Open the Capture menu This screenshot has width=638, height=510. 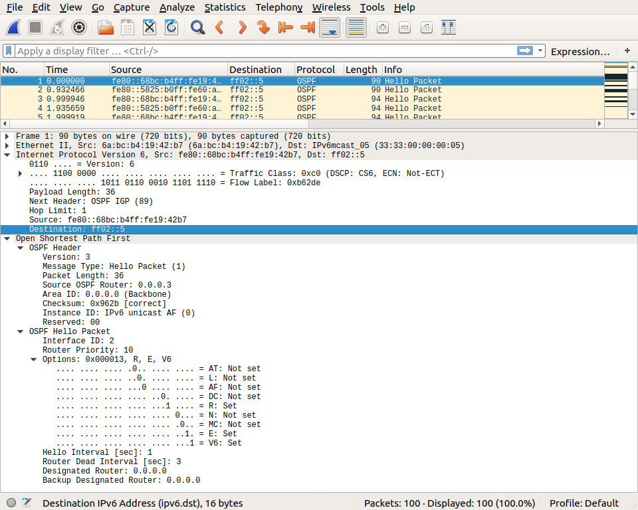[x=132, y=7]
